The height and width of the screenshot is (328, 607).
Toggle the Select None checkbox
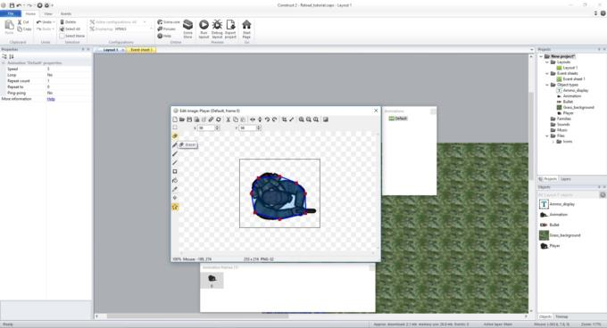(x=62, y=36)
